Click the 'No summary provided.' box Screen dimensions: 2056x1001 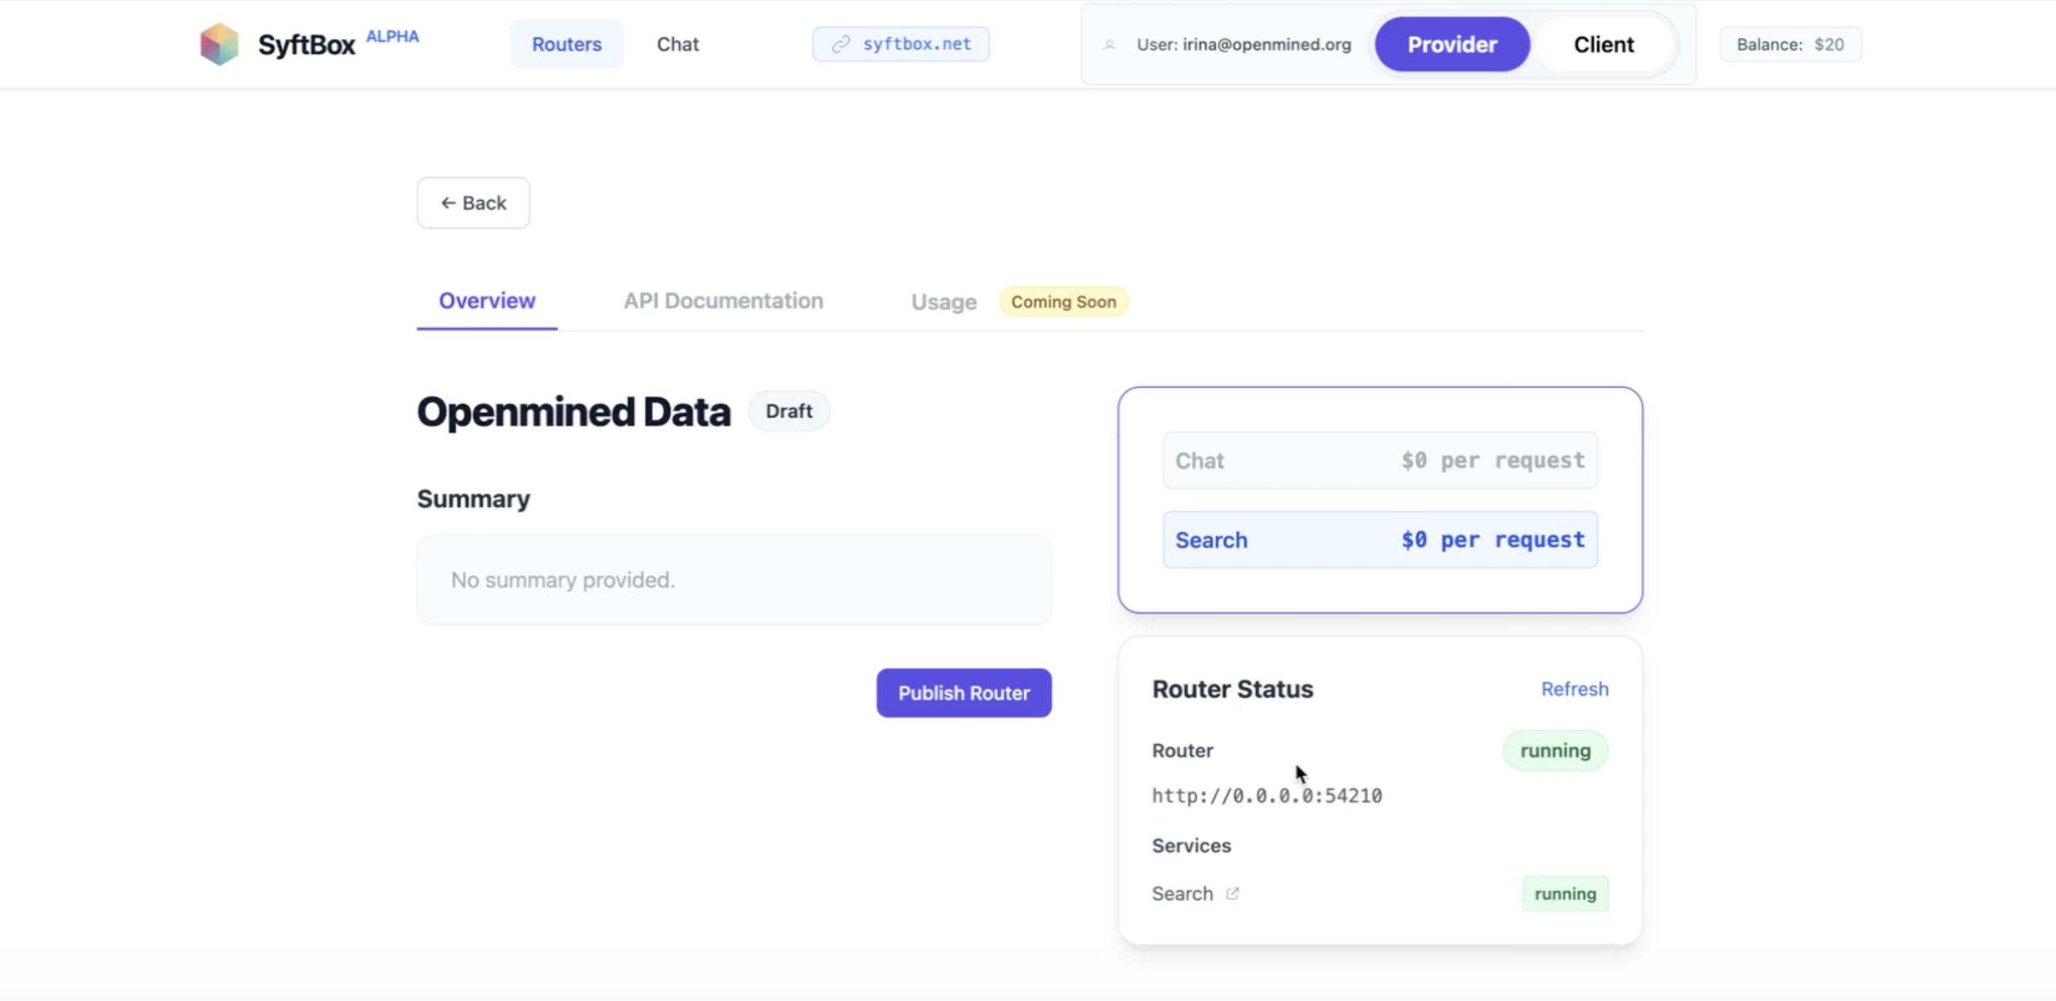(733, 580)
